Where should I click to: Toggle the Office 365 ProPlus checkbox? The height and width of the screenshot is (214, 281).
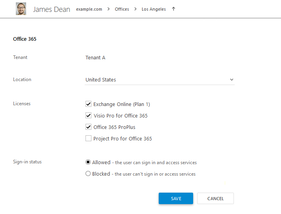point(88,127)
